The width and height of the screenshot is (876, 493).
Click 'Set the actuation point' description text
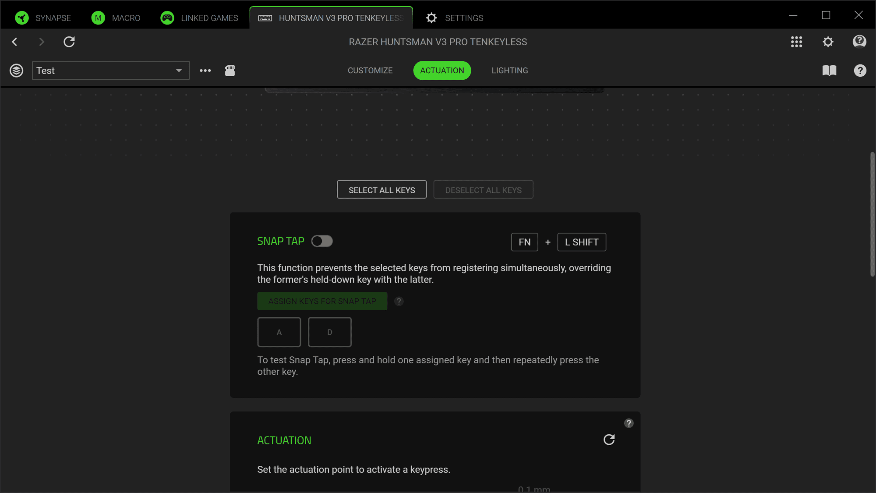(354, 470)
